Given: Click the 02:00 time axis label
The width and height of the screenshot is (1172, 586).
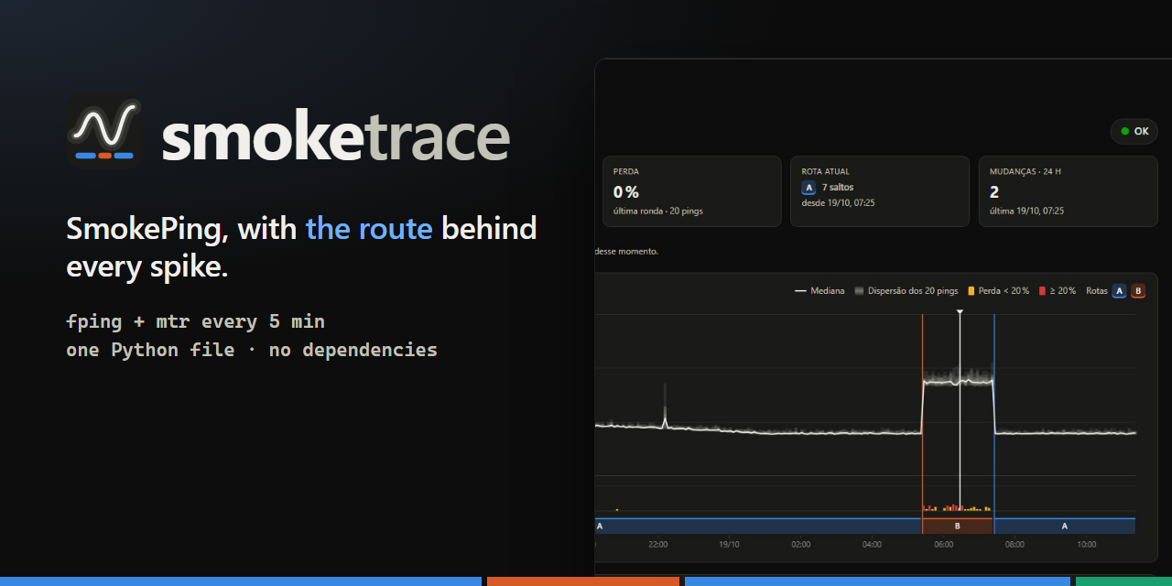Looking at the screenshot, I should tap(800, 544).
